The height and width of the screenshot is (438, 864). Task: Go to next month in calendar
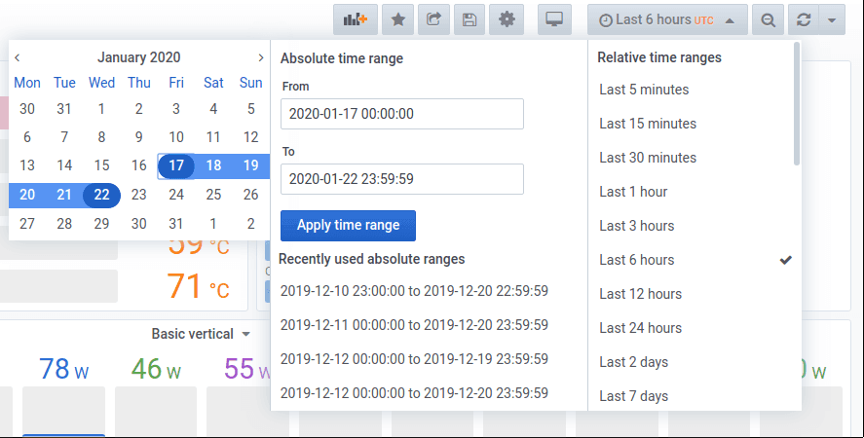coord(260,58)
